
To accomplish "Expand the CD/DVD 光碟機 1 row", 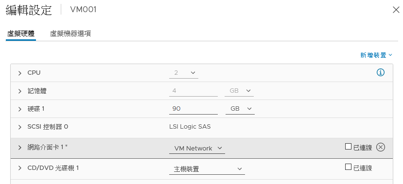I will (x=20, y=168).
